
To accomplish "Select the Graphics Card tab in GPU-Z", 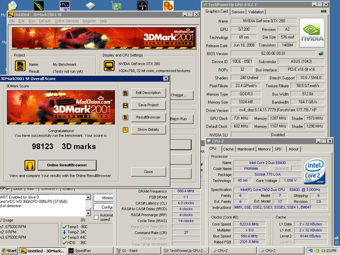I will [216, 11].
